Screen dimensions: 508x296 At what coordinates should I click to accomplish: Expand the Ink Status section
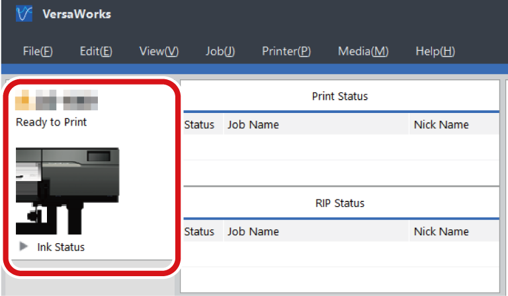[23, 246]
